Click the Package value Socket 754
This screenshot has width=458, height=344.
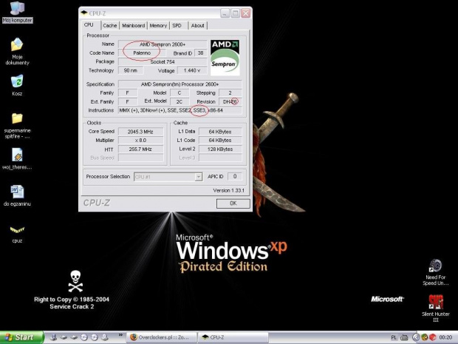163,61
